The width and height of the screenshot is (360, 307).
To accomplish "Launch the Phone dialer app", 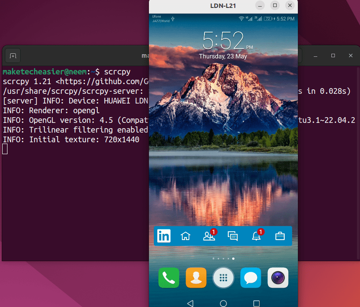I will click(x=169, y=277).
